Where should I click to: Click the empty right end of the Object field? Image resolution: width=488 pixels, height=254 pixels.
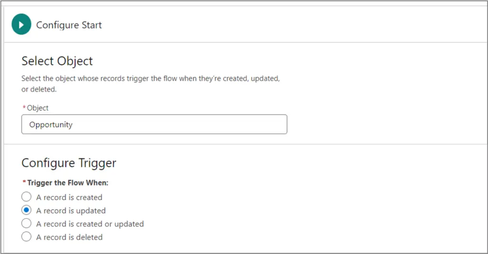(x=267, y=124)
